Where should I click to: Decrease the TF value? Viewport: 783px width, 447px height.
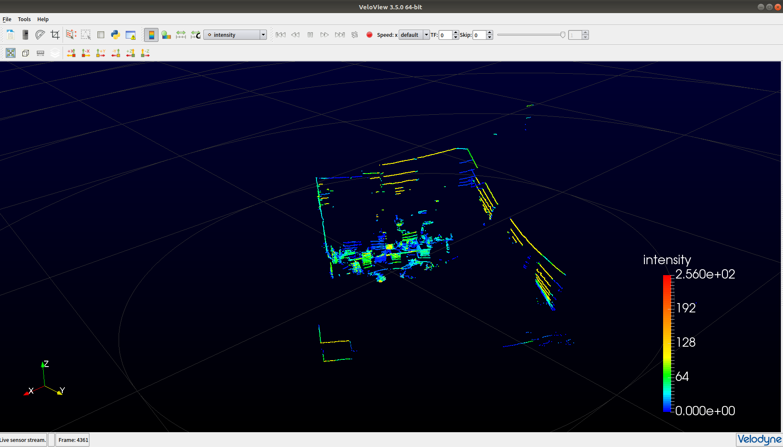click(x=455, y=37)
